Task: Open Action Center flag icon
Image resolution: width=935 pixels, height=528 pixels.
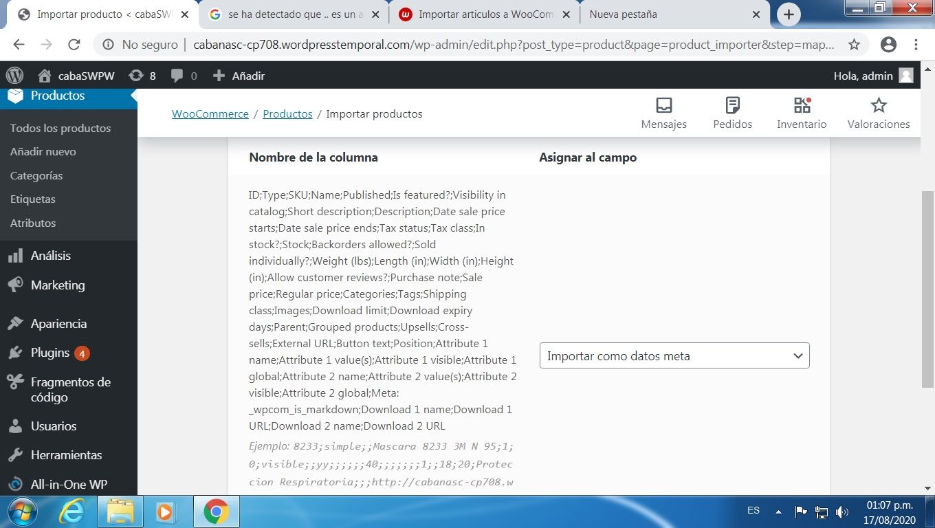Action: (801, 511)
